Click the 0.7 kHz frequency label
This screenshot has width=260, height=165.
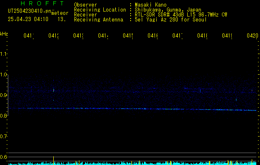pos(3,136)
